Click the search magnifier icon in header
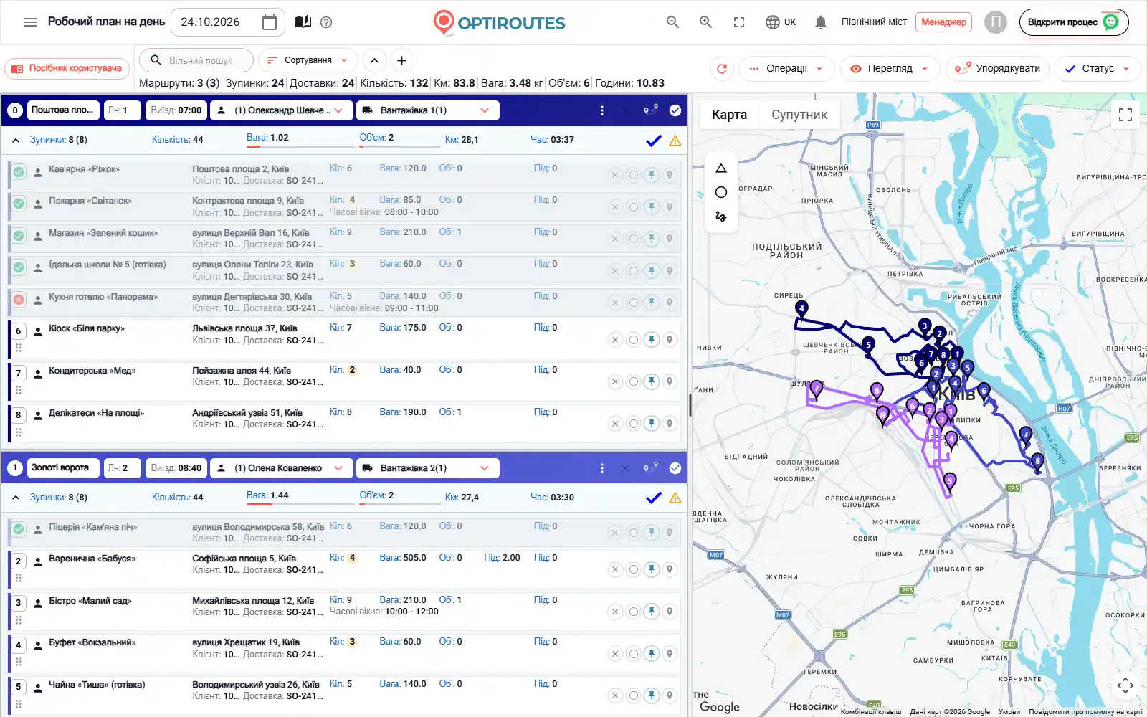 coord(672,22)
